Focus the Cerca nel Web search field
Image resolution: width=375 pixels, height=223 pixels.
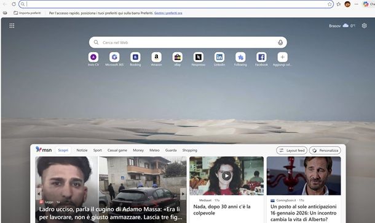tap(187, 42)
